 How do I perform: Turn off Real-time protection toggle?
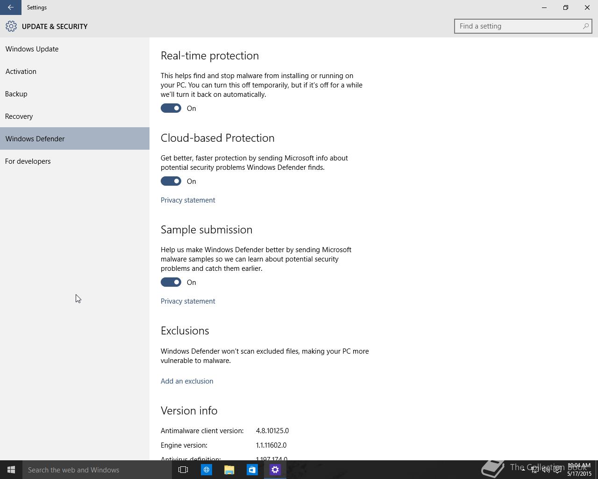(x=171, y=108)
